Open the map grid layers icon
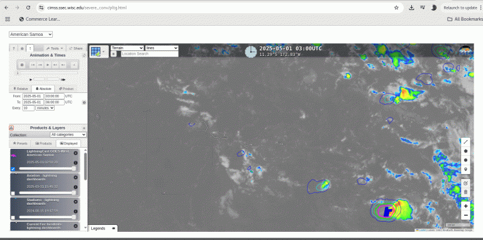This screenshot has height=240, width=483. tap(99, 52)
